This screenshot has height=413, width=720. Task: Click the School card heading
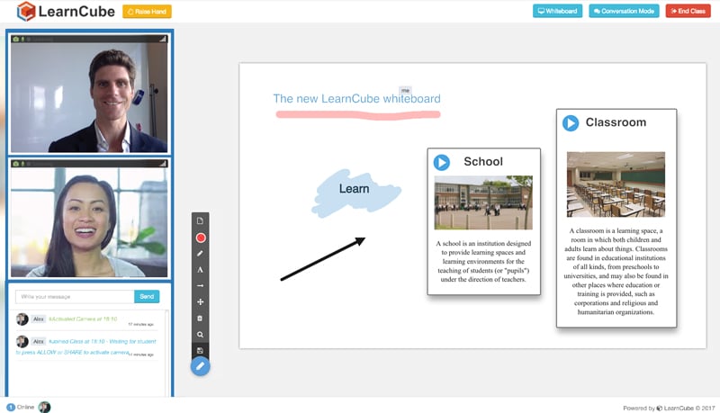[483, 162]
